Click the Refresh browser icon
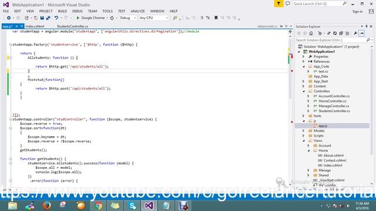Image resolution: width=376 pixels, height=211 pixels. coord(112,18)
